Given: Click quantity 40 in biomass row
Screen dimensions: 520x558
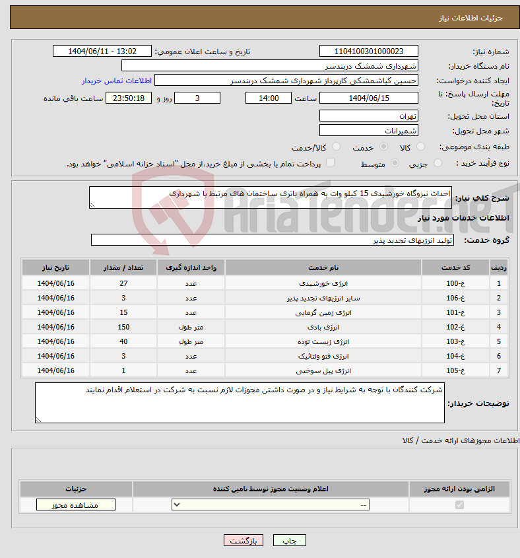Looking at the screenshot, I should pos(123,341).
